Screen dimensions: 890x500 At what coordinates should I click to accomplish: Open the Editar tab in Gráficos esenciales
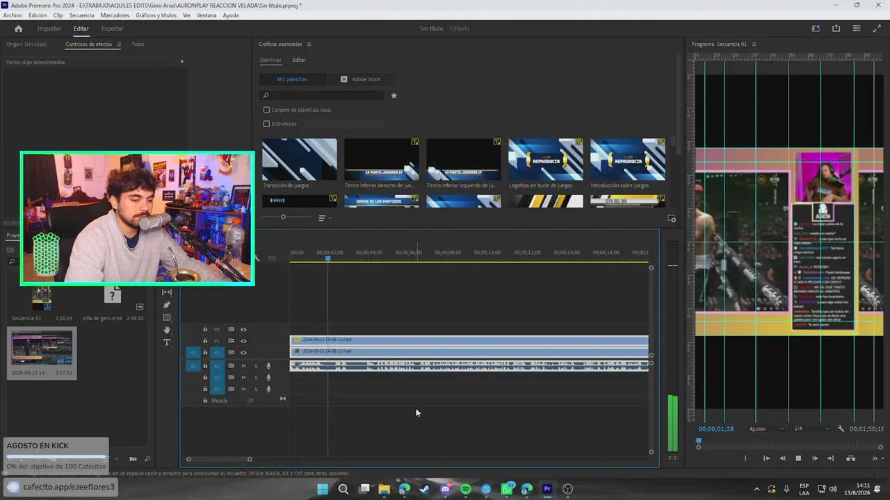tap(299, 60)
